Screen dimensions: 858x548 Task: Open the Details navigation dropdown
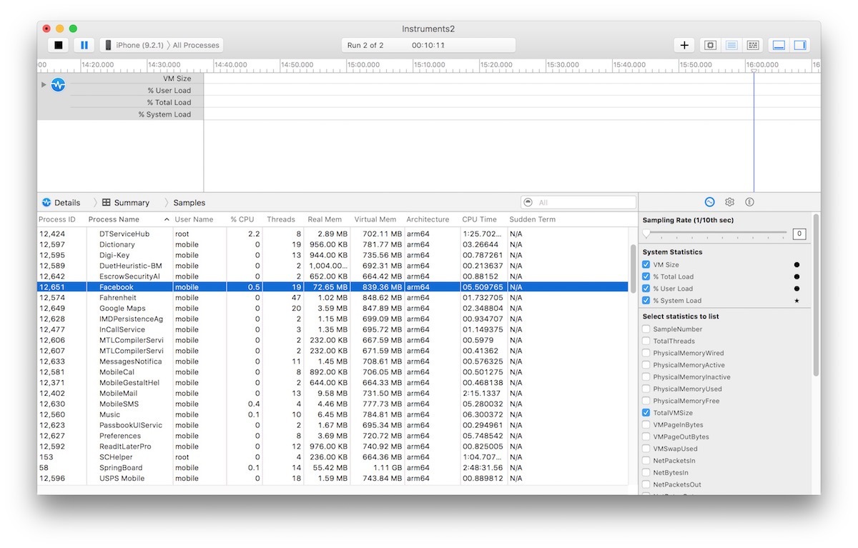pyautogui.click(x=67, y=202)
